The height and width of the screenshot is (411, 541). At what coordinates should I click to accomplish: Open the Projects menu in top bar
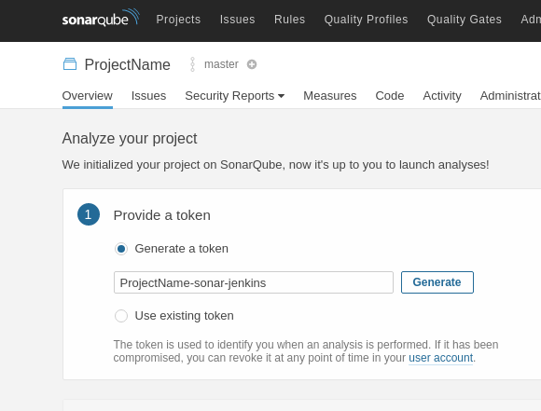(x=178, y=20)
